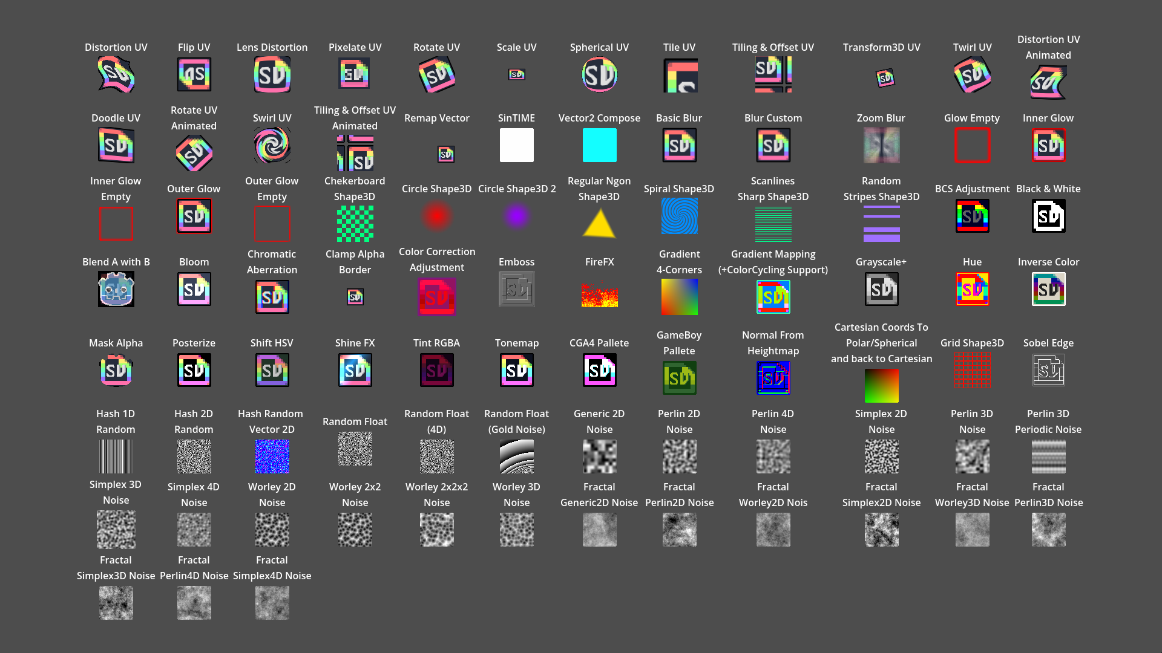1162x653 pixels.
Task: Click the 'Generic 2D Noise' label
Action: pos(599,421)
